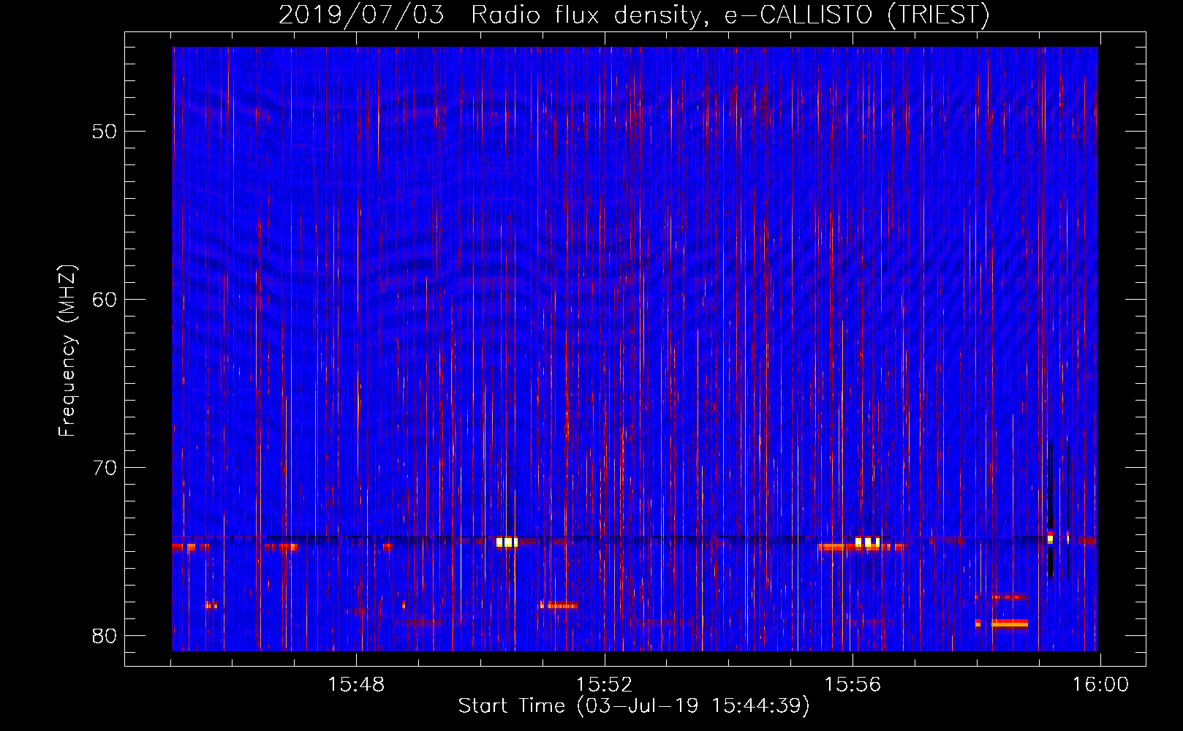Click the 'Start Time (03-Jul-19 15:44:39)' label
The height and width of the screenshot is (731, 1183).
pos(634,706)
